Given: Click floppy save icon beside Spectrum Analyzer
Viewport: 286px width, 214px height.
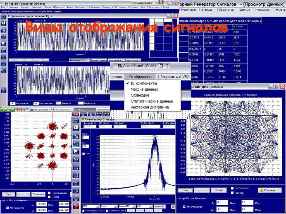Looking at the screenshot, I should 76,128.
